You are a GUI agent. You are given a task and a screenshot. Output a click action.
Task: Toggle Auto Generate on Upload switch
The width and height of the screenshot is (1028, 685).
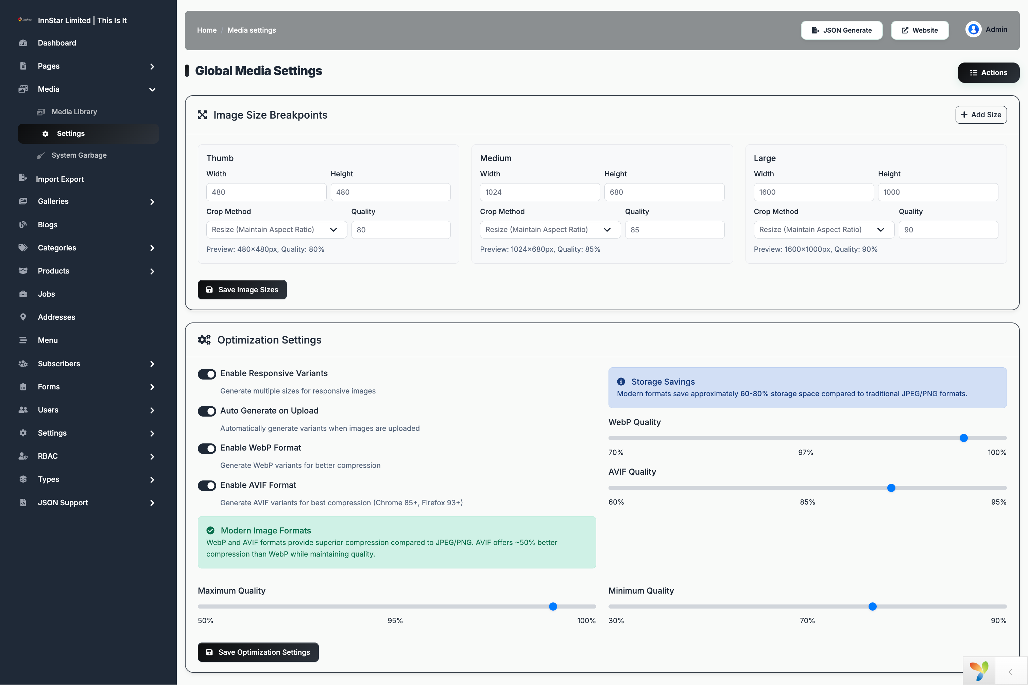point(207,411)
